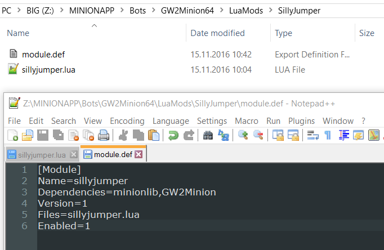Click the Print toolbar icon
This screenshot has width=384, height=250.
click(x=104, y=135)
